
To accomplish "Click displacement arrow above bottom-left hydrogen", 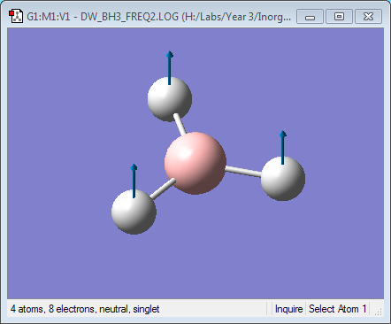I will click(134, 181).
